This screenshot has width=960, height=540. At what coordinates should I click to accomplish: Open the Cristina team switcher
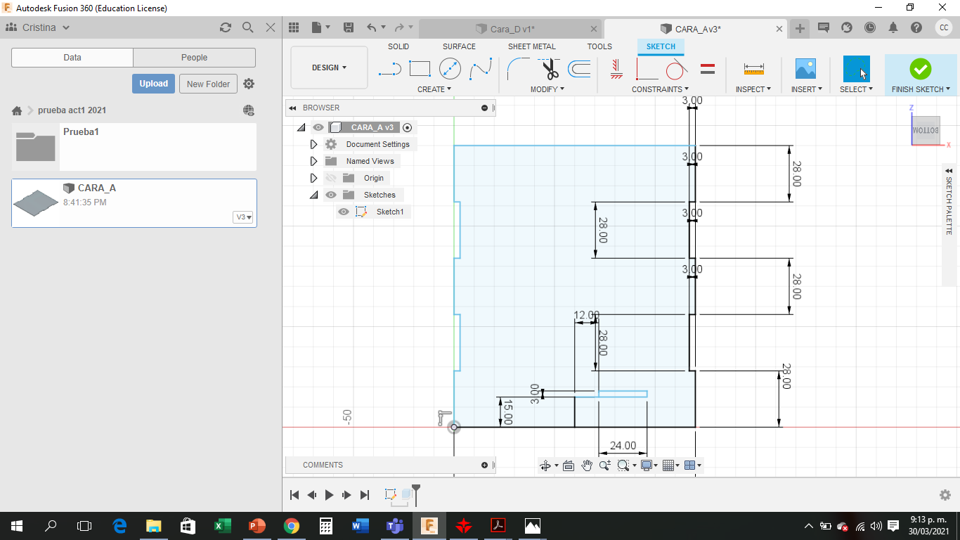(39, 27)
